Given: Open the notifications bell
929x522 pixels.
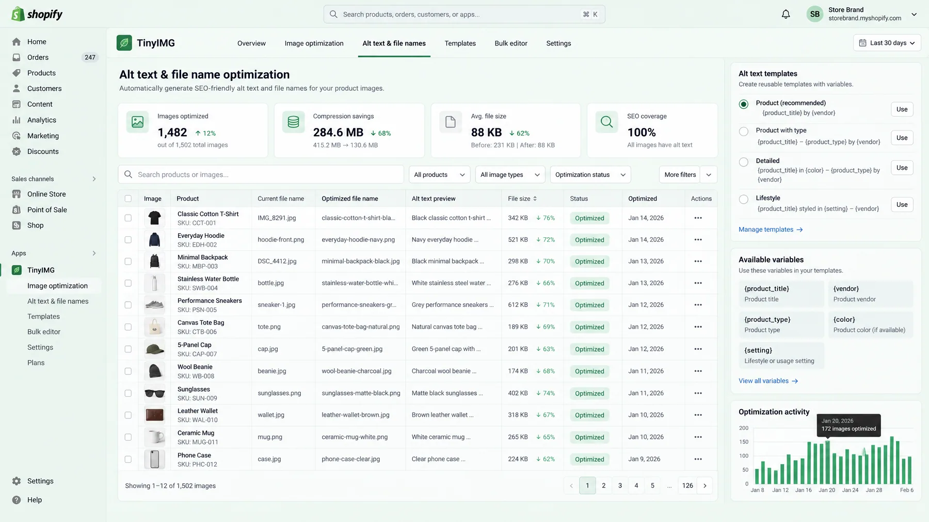Looking at the screenshot, I should pos(786,14).
